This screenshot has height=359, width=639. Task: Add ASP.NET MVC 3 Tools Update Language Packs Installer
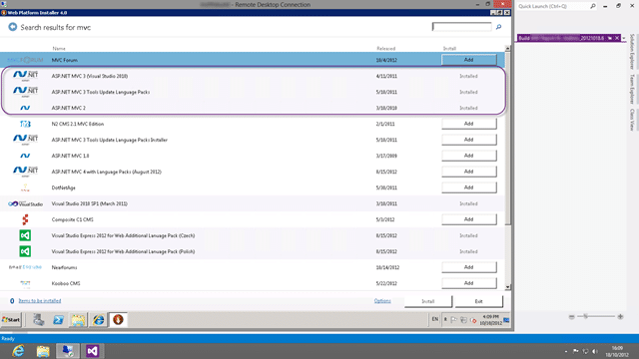pyautogui.click(x=469, y=140)
